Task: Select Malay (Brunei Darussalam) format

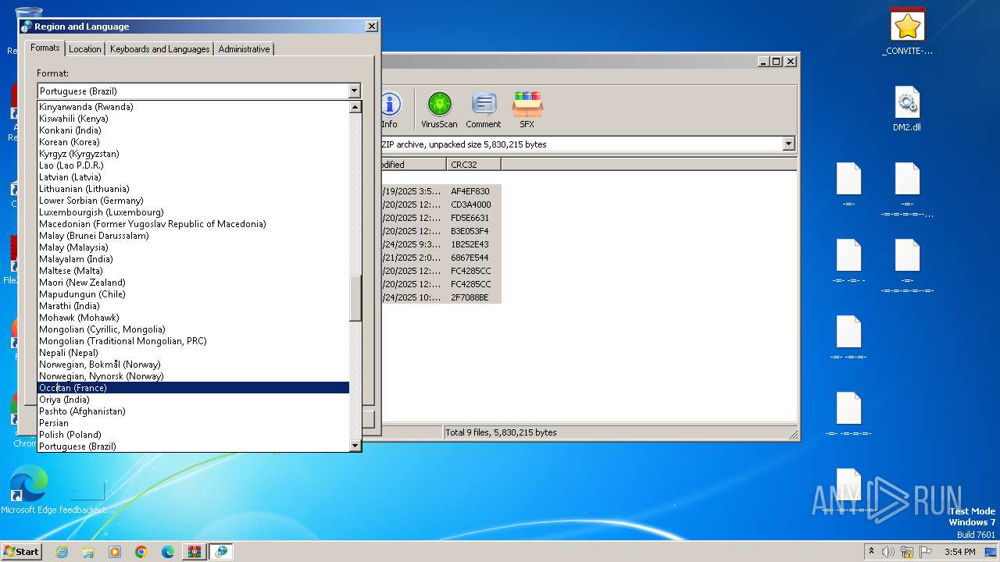Action: 193,236
